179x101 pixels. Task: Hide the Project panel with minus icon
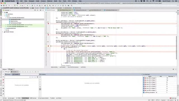click(x=43, y=10)
